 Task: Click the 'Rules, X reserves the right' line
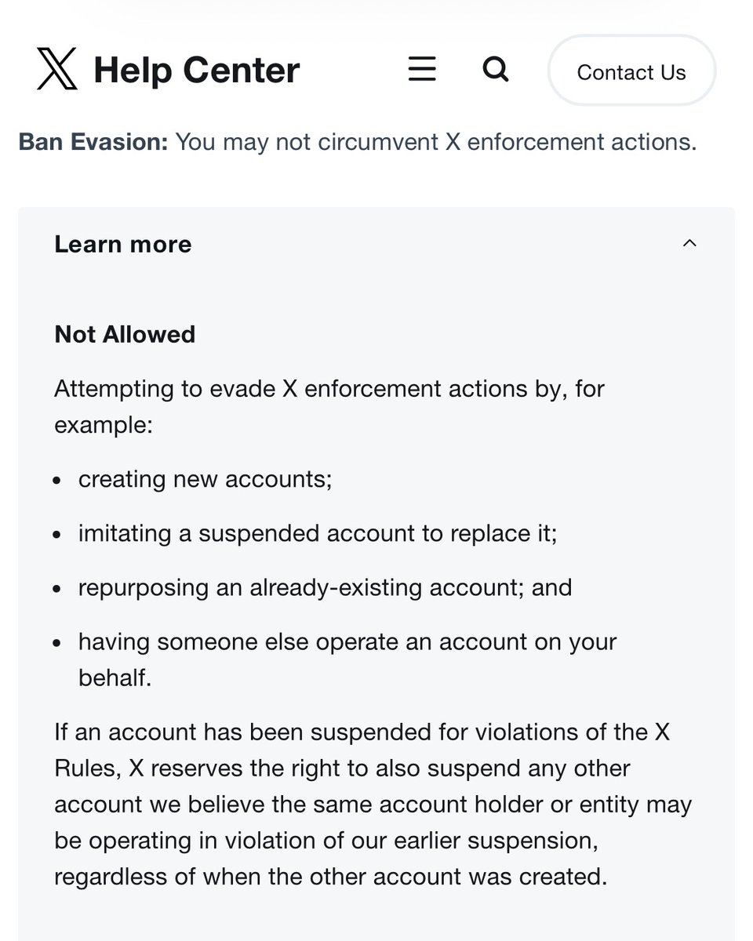(342, 768)
